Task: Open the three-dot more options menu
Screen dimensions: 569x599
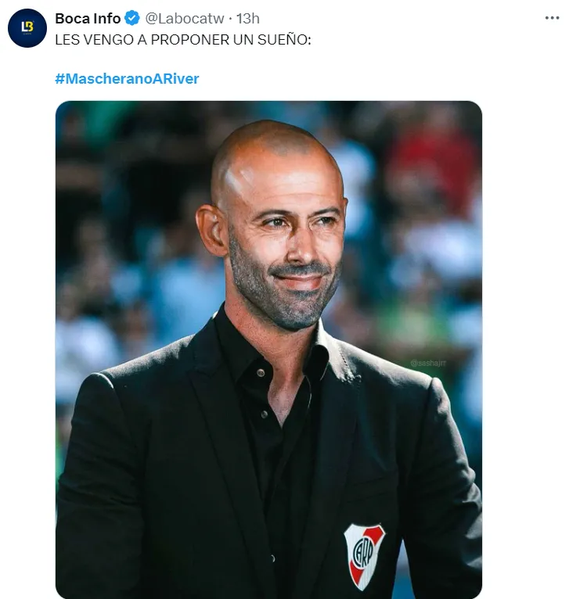Action: point(553,18)
